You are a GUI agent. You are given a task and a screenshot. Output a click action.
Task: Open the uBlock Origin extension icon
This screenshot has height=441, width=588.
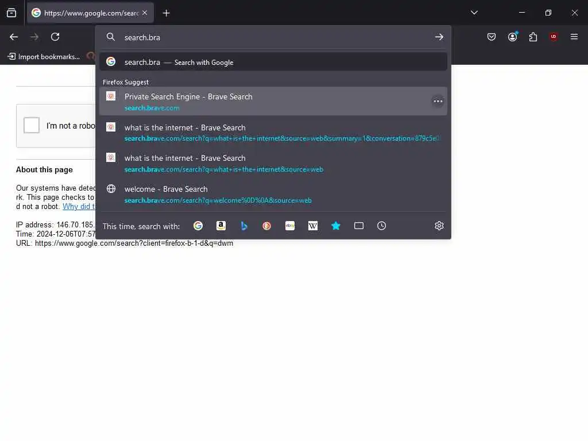click(x=554, y=37)
